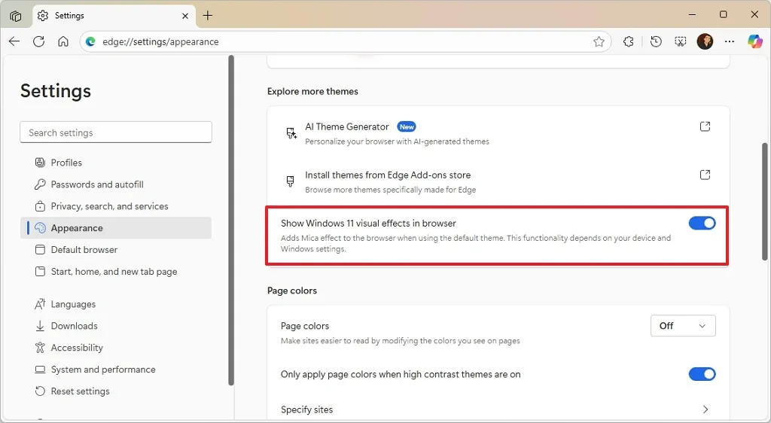Open Downloads settings
The height and width of the screenshot is (423, 771).
click(x=116, y=326)
